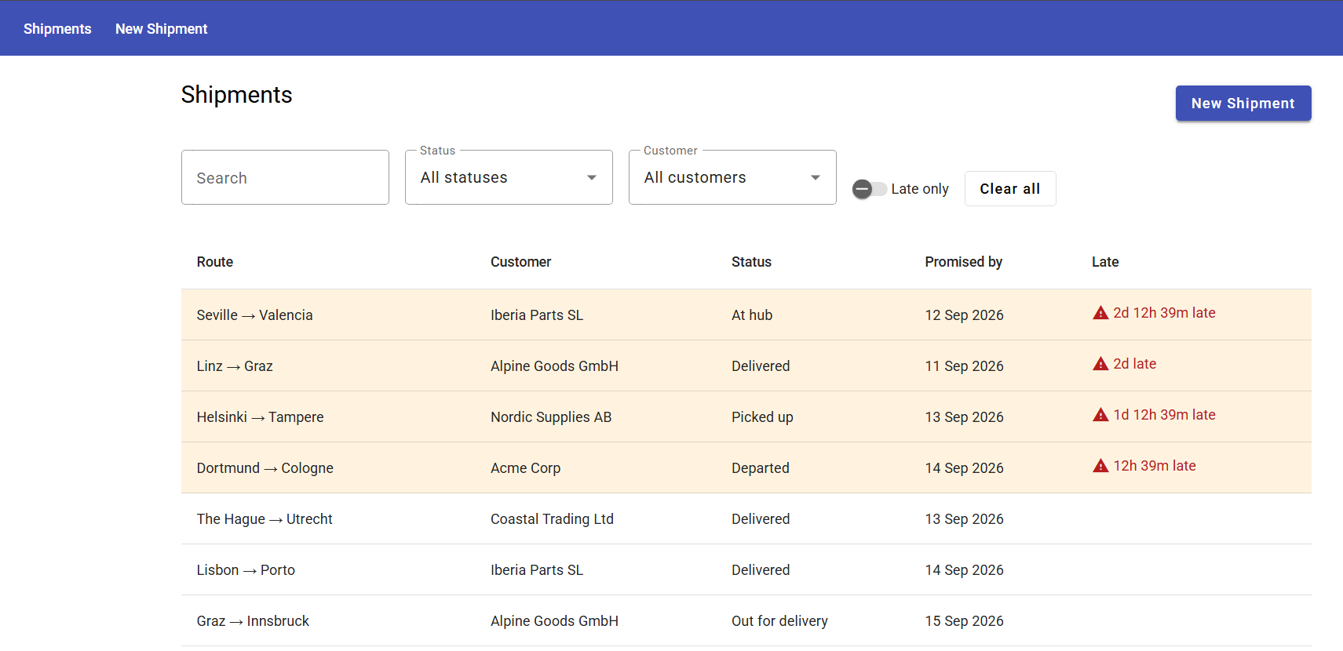
Task: Click the 2d late text
Action: 1135,364
